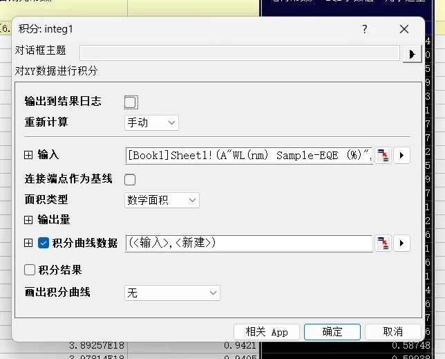Image resolution: width=445 pixels, height=359 pixels.
Task: Click the integral curve data output field
Action: pyautogui.click(x=249, y=243)
